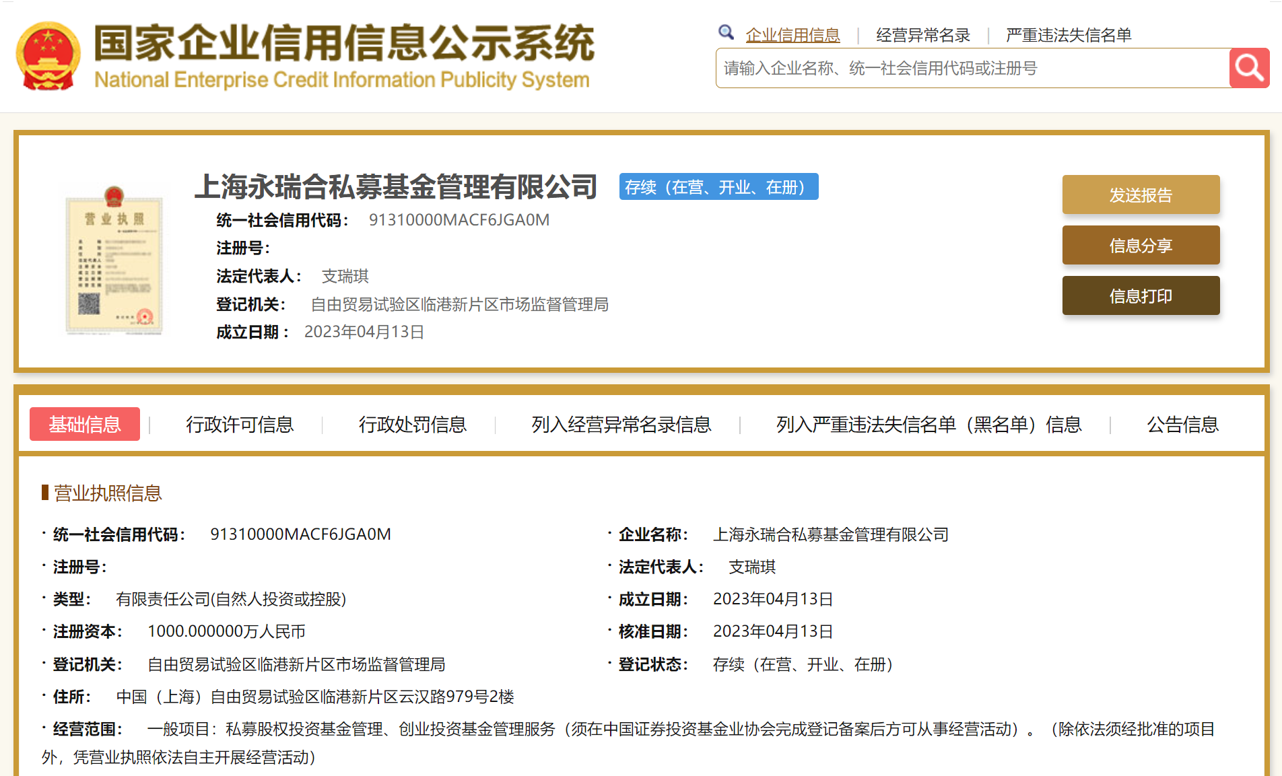Screen dimensions: 1282x776
Task: Click the English subtitle National Enterprise Credit Information Publicity System
Action: 342,79
